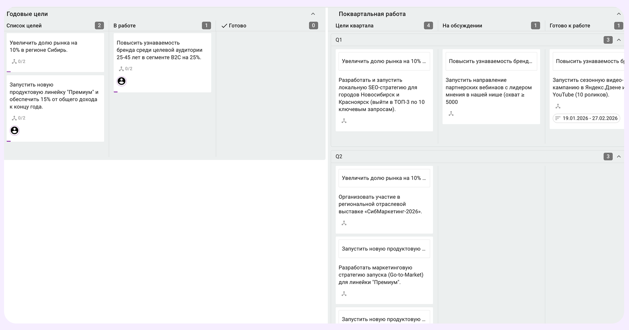Collapse the Поквартальная работа board
629x330 pixels.
pyautogui.click(x=619, y=14)
